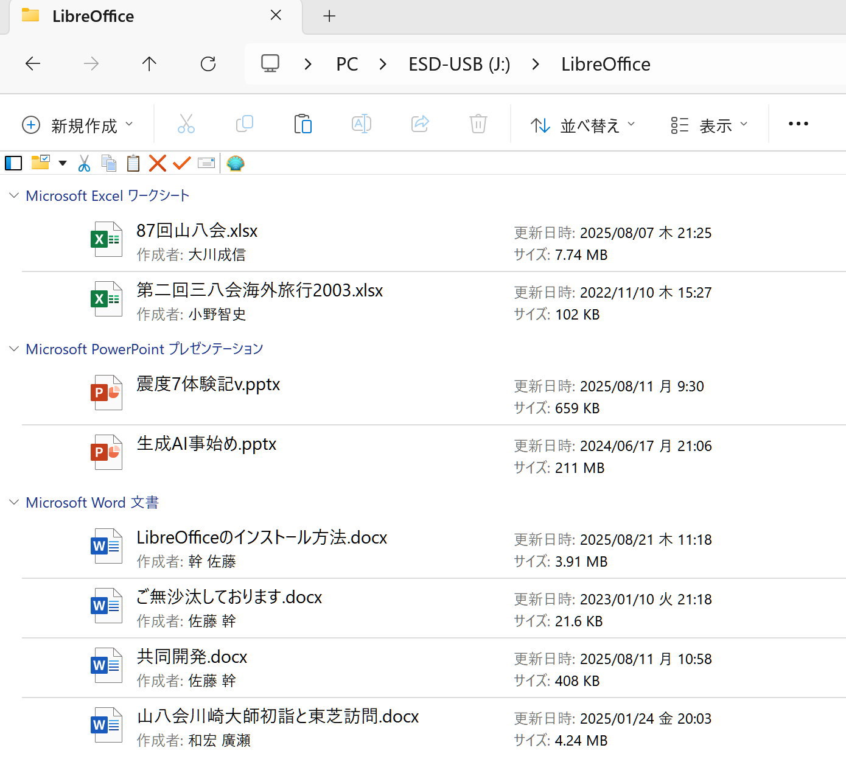Collapse the Microsoft PowerPoint プレゼンテーション group
This screenshot has height=773, width=846.
point(14,349)
